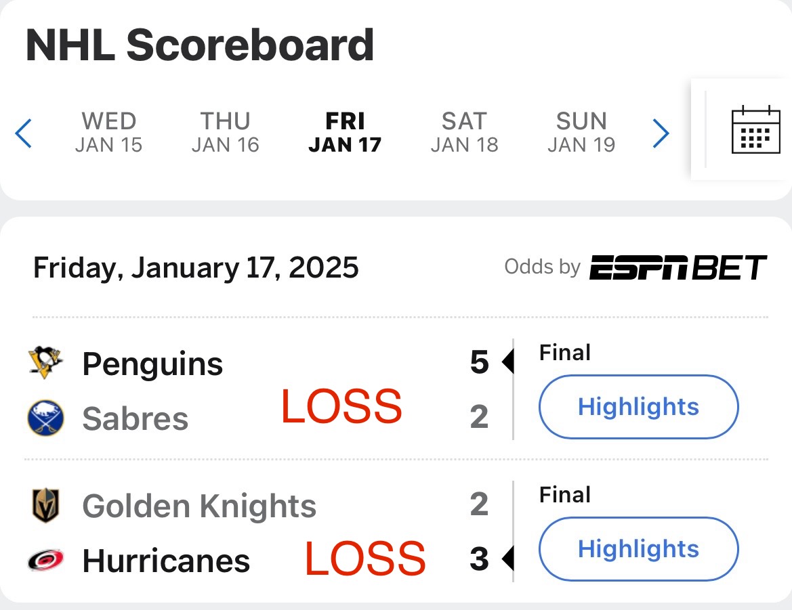Open the Sabres team name link
This screenshot has height=610, width=792.
click(136, 419)
